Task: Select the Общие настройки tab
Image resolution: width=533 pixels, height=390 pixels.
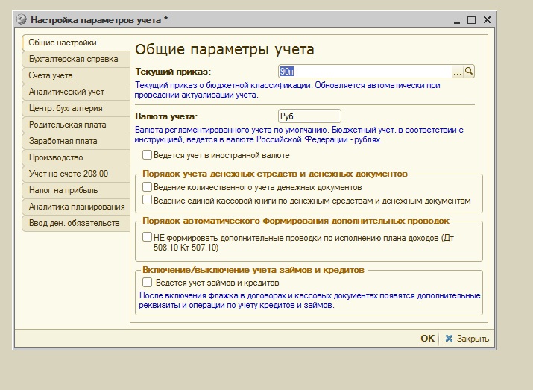Action: tap(75, 43)
